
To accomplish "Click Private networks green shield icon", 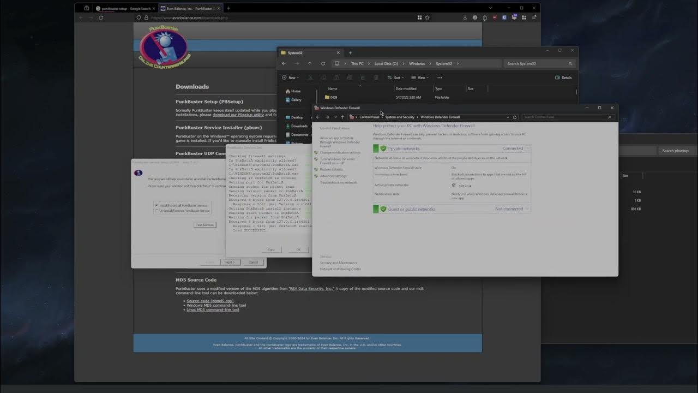I will tap(383, 148).
